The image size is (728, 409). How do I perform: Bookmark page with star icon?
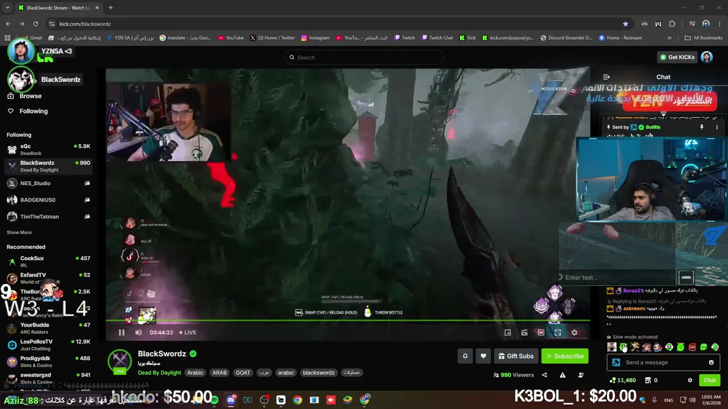tap(626, 24)
